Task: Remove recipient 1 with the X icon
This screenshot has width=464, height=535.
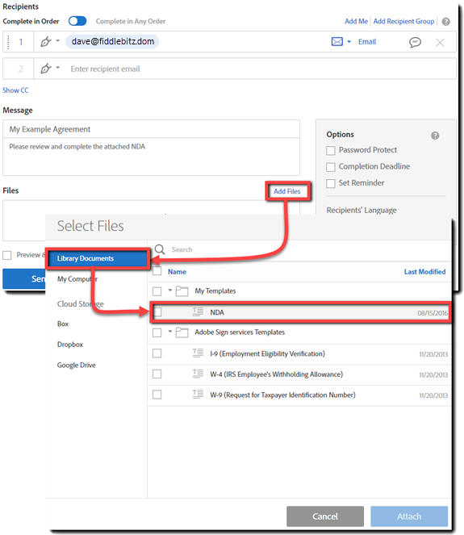Action: [440, 42]
